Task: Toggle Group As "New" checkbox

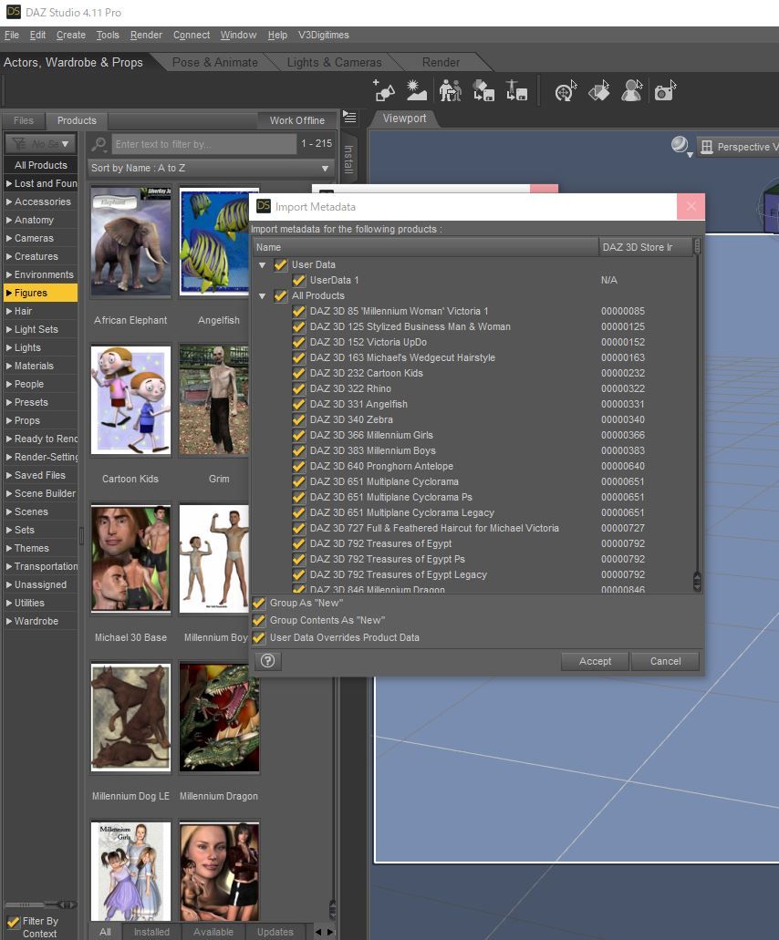Action: 259,603
